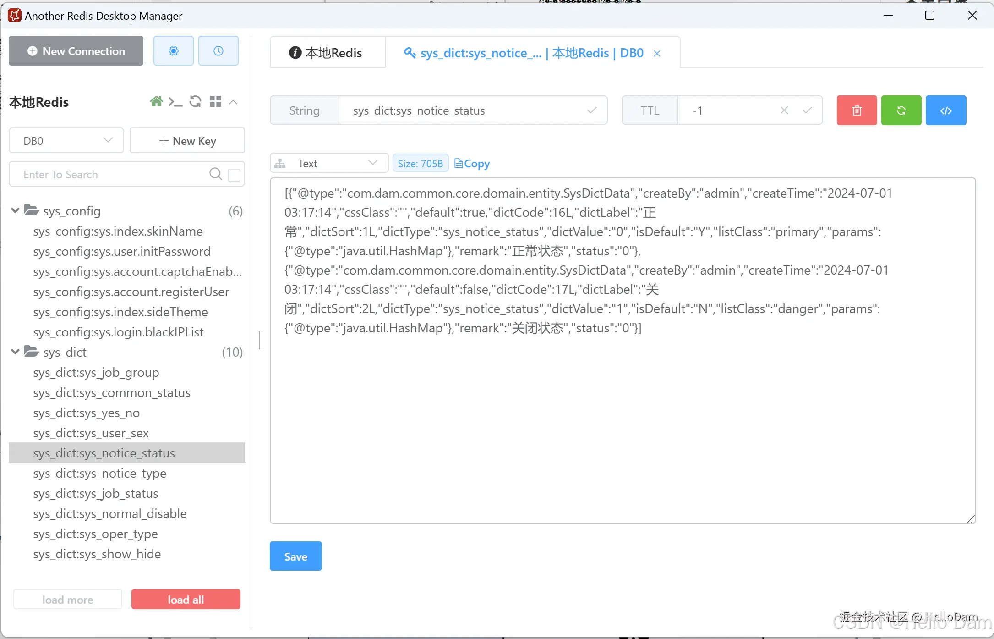Open the DB0 database dropdown
This screenshot has height=639, width=994.
coord(66,141)
